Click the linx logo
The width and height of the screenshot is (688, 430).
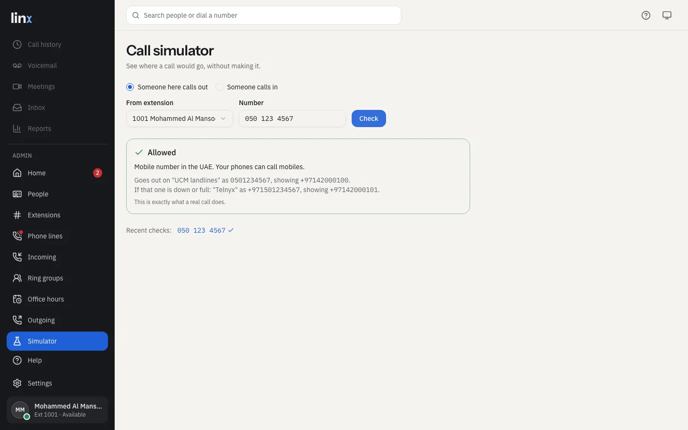pyautogui.click(x=21, y=18)
